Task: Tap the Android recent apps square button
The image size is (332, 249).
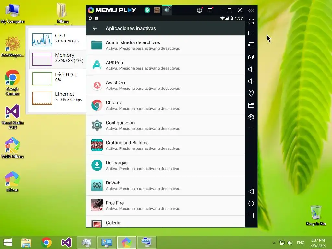Action: pyautogui.click(x=251, y=216)
